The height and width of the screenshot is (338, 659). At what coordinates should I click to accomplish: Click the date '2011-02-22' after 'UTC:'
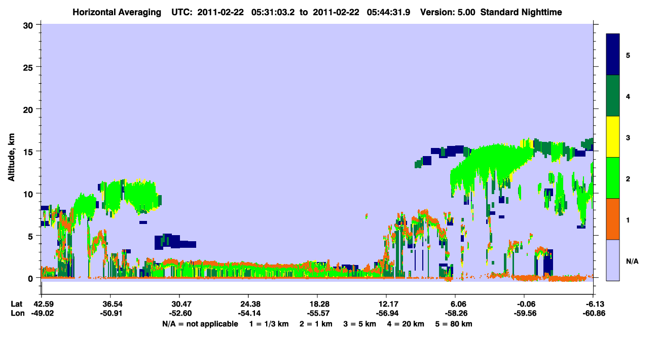click(x=221, y=12)
